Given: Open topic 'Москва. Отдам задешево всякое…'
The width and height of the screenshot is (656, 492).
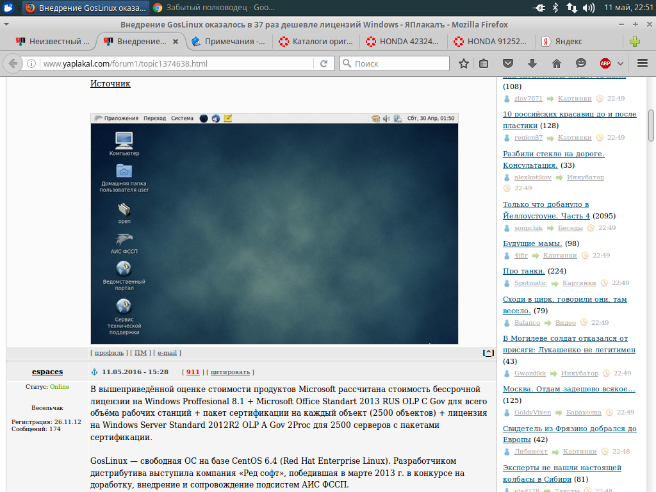Looking at the screenshot, I should pyautogui.click(x=569, y=389).
